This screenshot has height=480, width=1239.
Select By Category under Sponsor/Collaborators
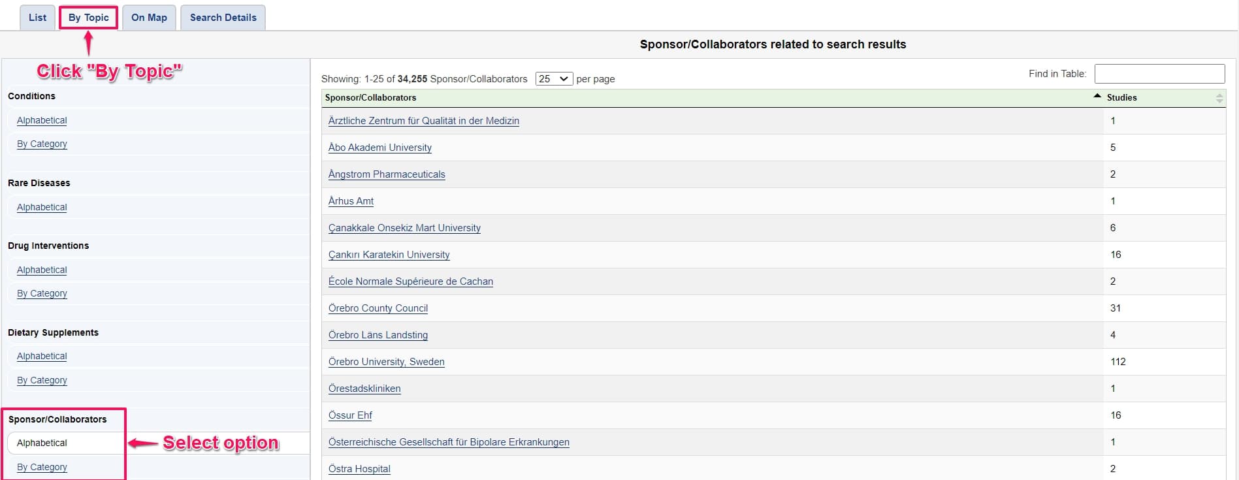tap(42, 467)
